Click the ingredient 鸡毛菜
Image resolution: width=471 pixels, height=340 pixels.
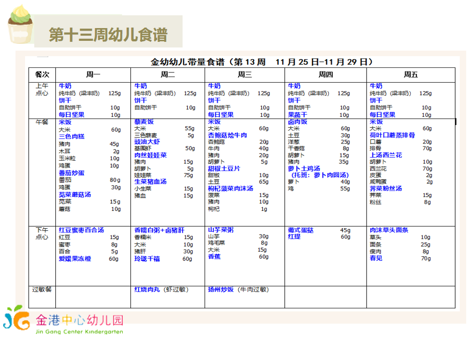point(216,243)
